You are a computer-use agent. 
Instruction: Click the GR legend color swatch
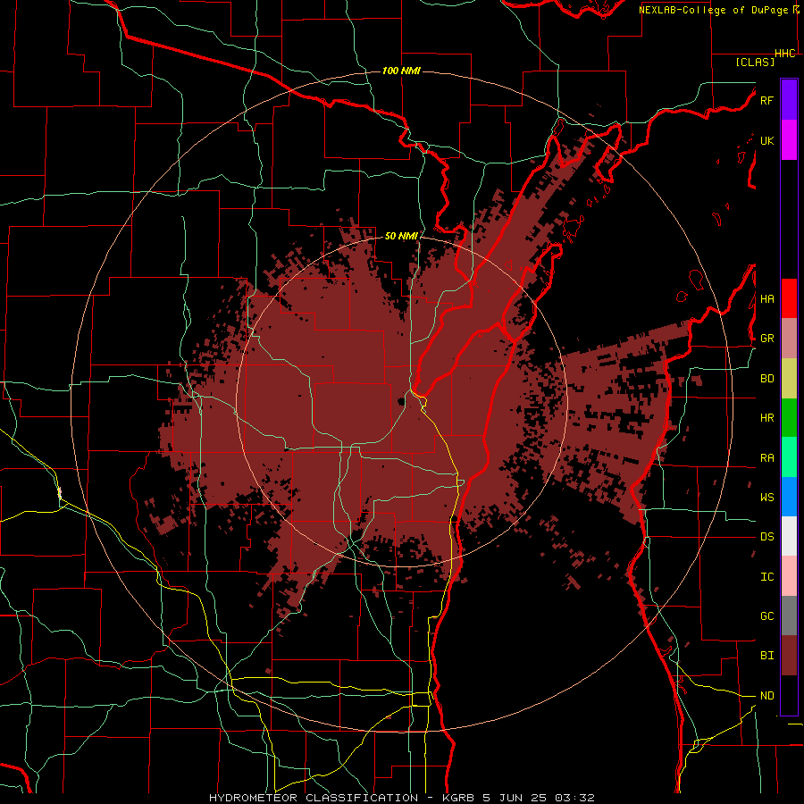[789, 339]
